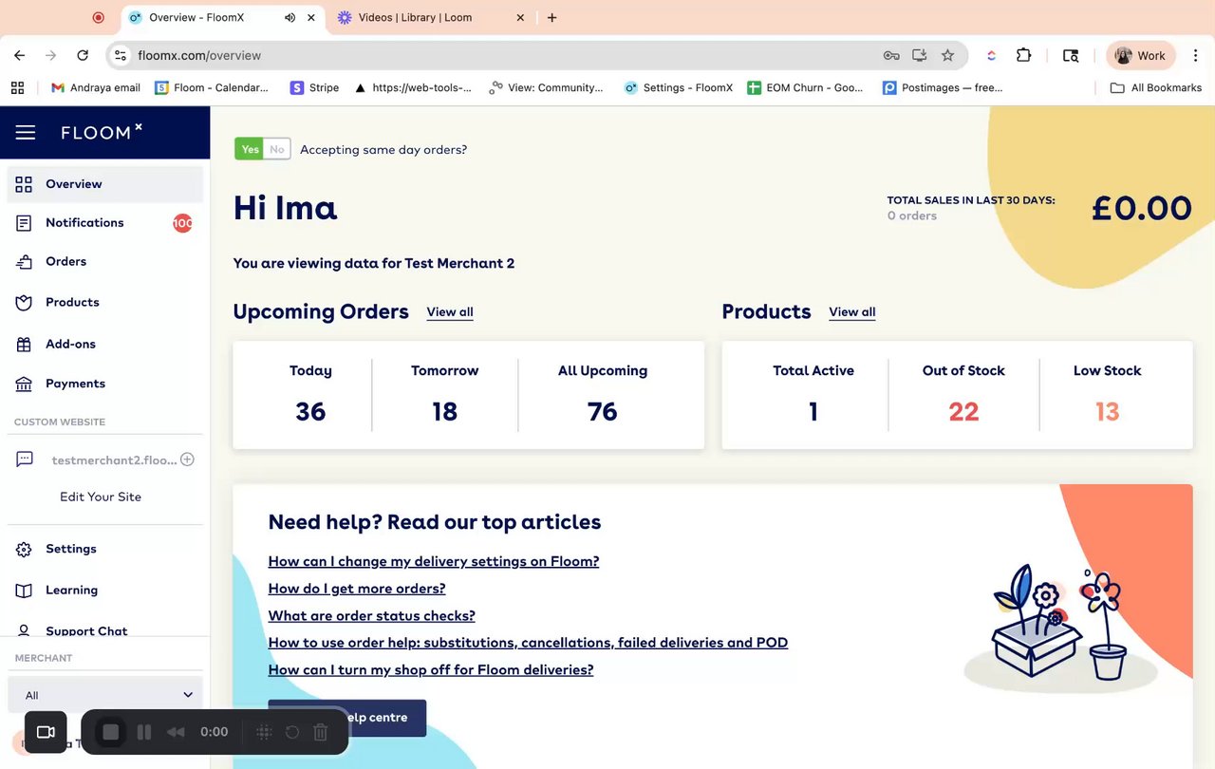Click the Payments bank icon
The height and width of the screenshot is (769, 1215).
click(x=25, y=384)
